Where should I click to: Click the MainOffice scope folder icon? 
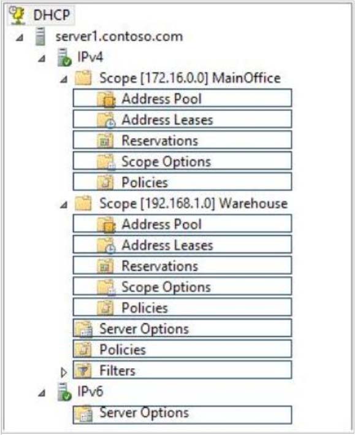pos(83,78)
